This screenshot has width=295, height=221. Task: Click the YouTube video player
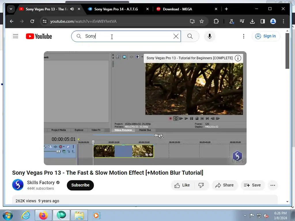point(145,108)
